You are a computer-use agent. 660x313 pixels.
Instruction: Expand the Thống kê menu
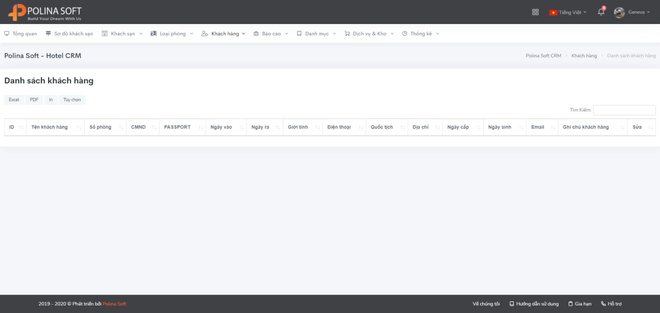[421, 33]
